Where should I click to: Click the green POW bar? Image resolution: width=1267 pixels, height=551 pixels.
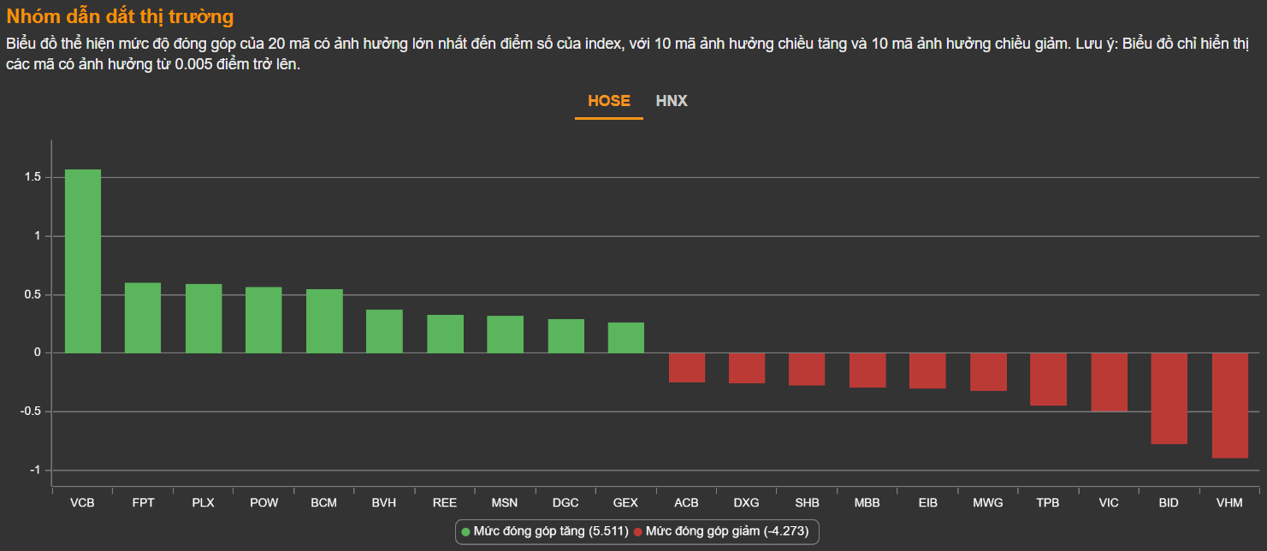[x=263, y=320]
